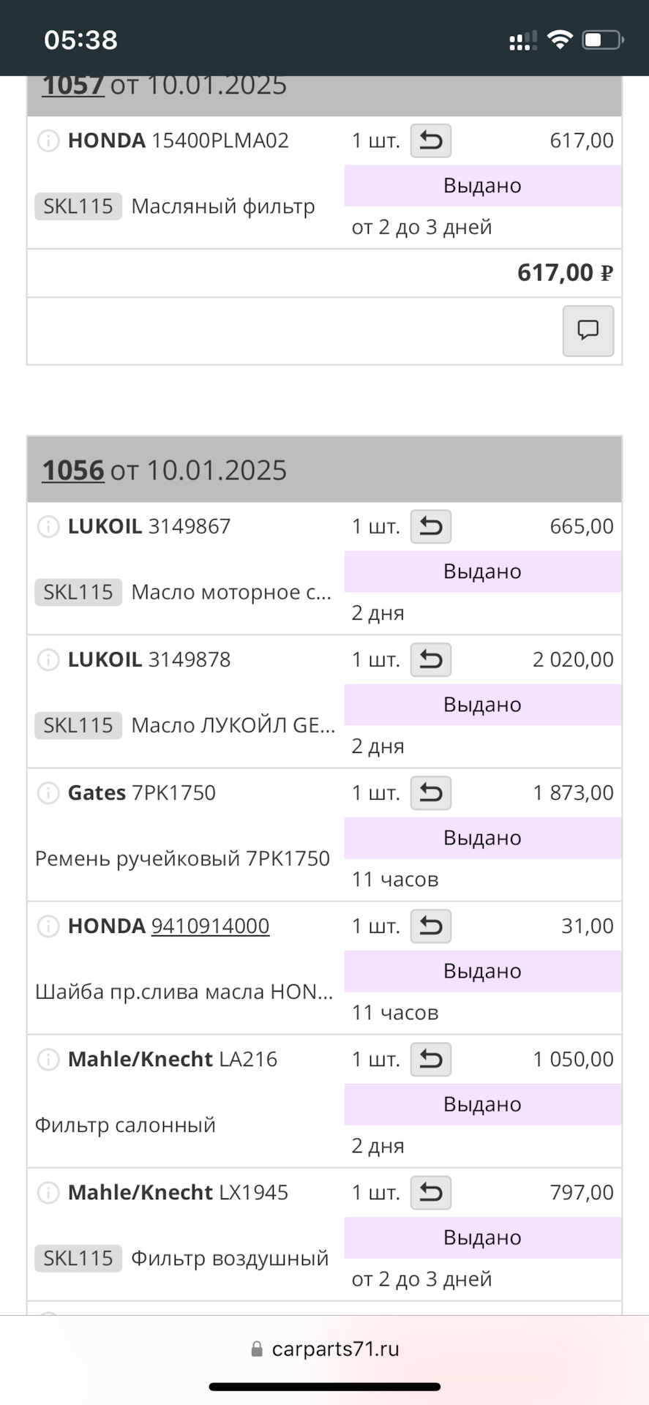Click return arrow for Mahle/Knecht LX1945
Image resolution: width=649 pixels, height=1405 pixels.
click(430, 1192)
